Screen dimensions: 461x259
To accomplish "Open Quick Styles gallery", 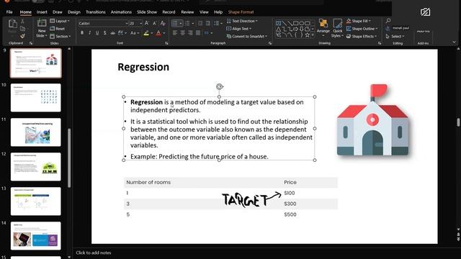I will point(337,28).
